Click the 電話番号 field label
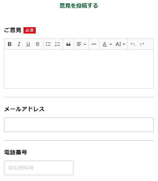Screen dimensions: 158x181 click(x=15, y=152)
